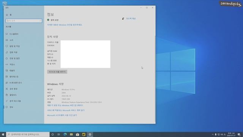243x137 pixels.
Task: Select About (정보) in the sidebar
Action: [x=9, y=107]
